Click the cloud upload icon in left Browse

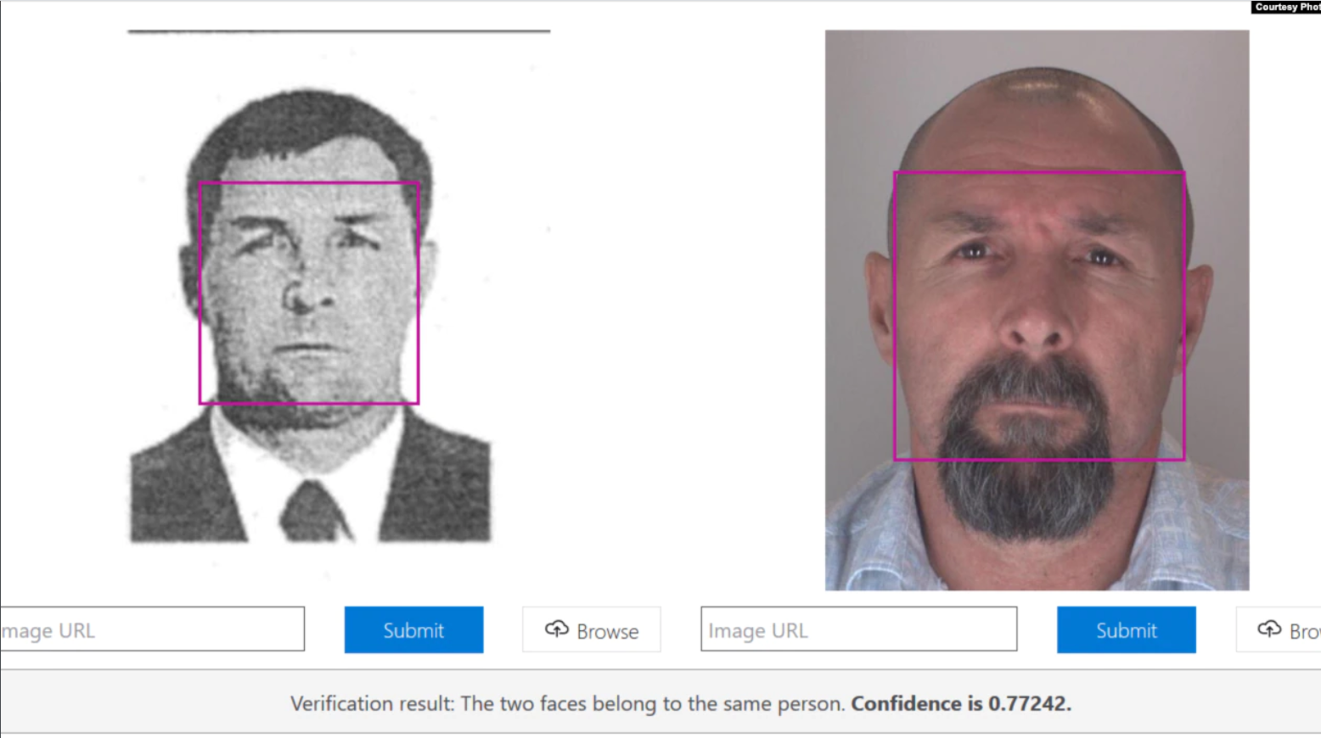[x=557, y=629]
